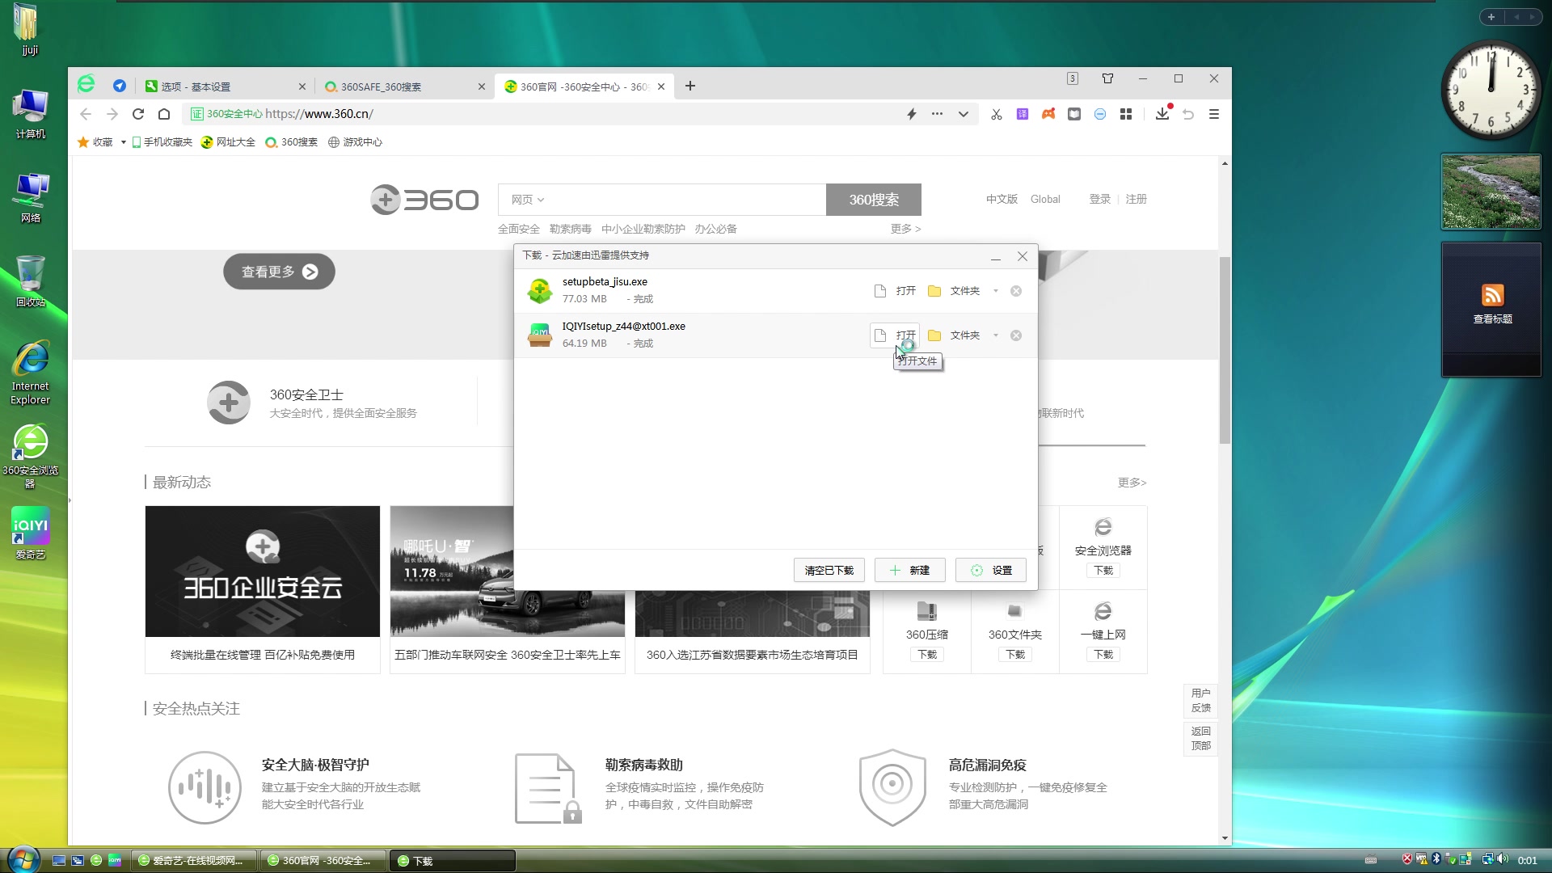Open 勒索病毒 link under the search bar

coord(570,229)
